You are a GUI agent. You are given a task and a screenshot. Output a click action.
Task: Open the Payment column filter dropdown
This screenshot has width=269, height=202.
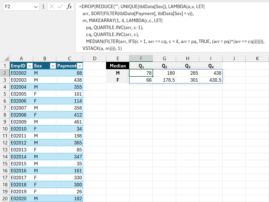(x=79, y=66)
